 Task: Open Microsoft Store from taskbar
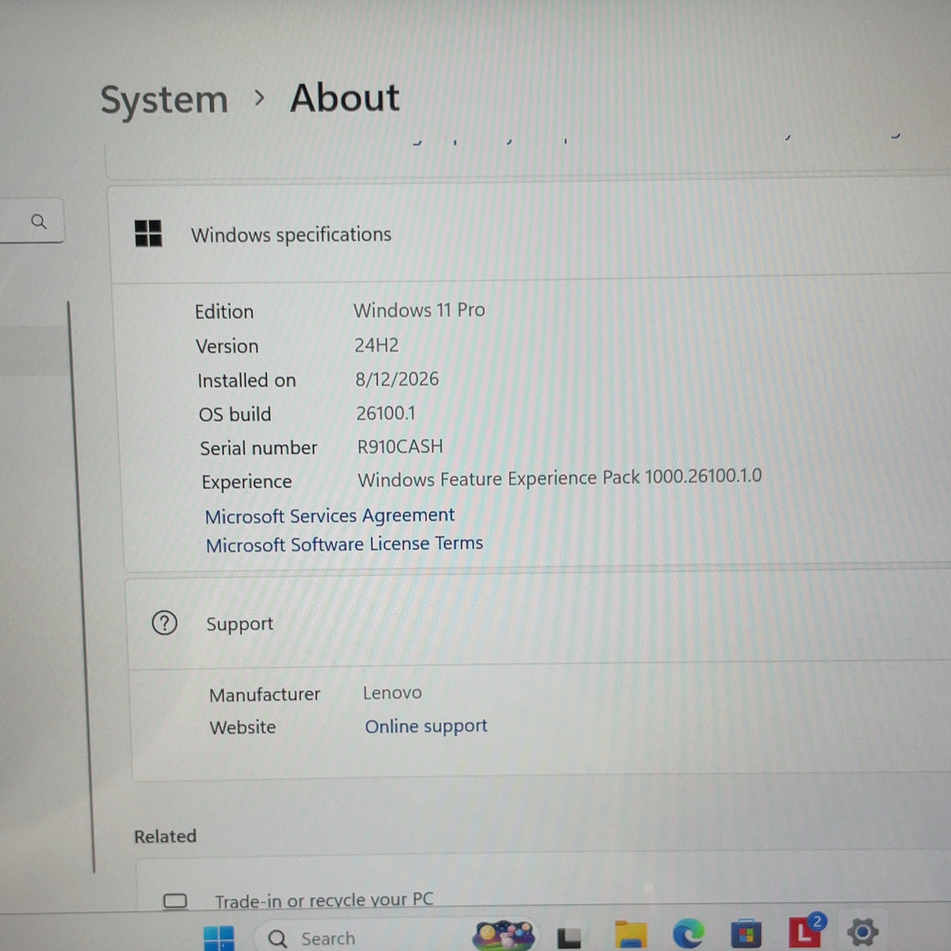(745, 934)
